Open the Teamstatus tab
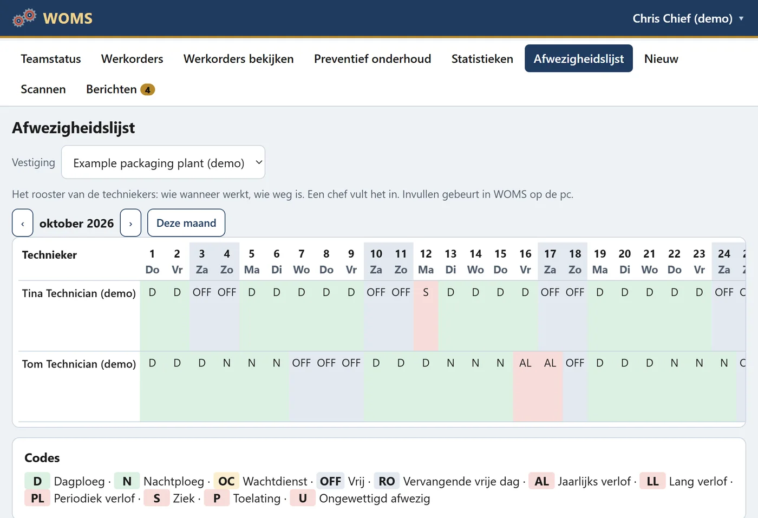This screenshot has width=758, height=518. click(x=51, y=58)
